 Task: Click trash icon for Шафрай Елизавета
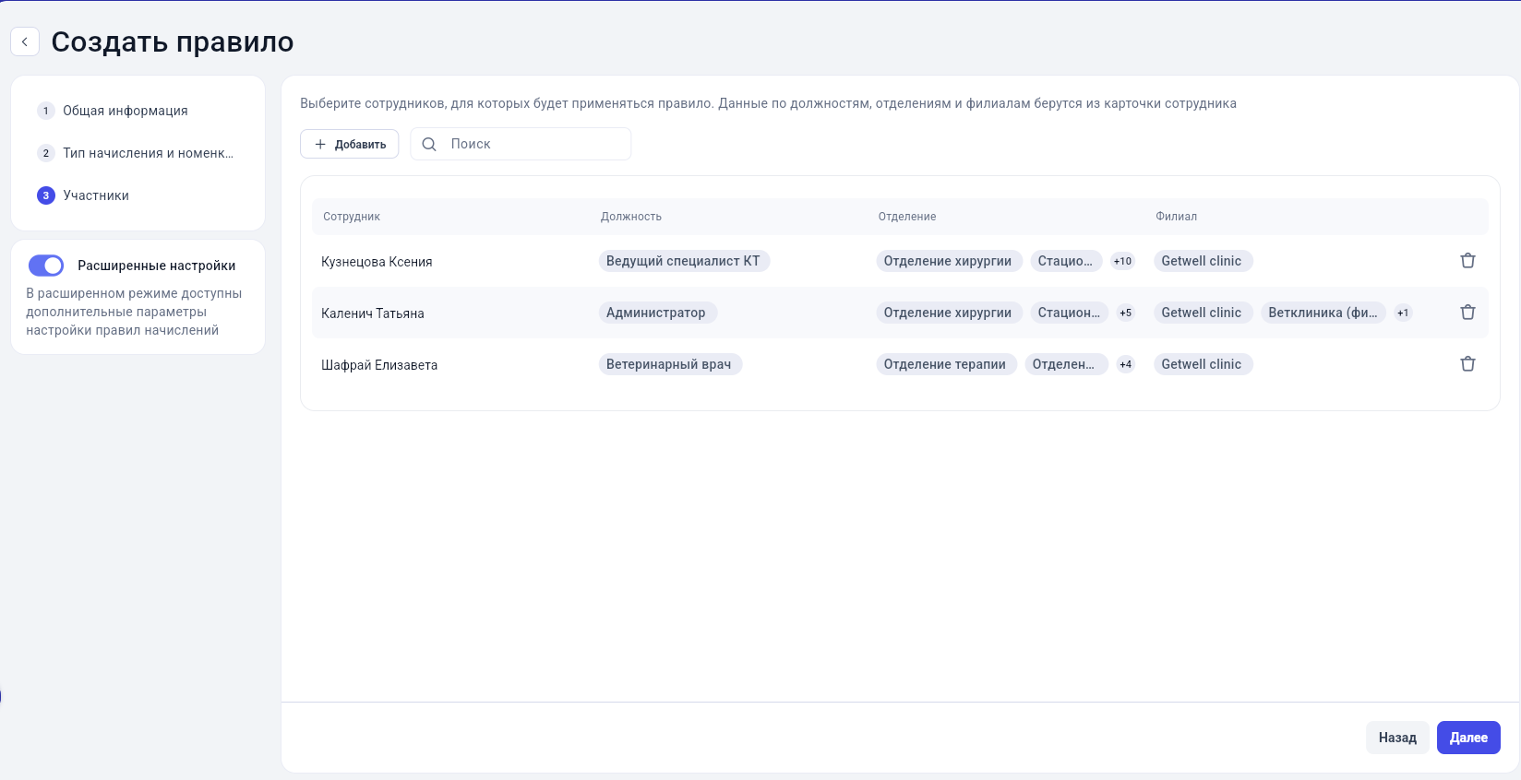[1467, 364]
